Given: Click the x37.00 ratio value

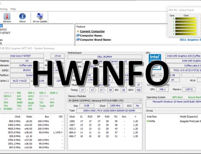Looking at the screenshot, I should (28, 140).
